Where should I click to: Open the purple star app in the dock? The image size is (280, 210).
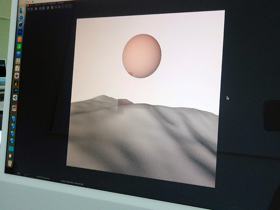coord(16,76)
